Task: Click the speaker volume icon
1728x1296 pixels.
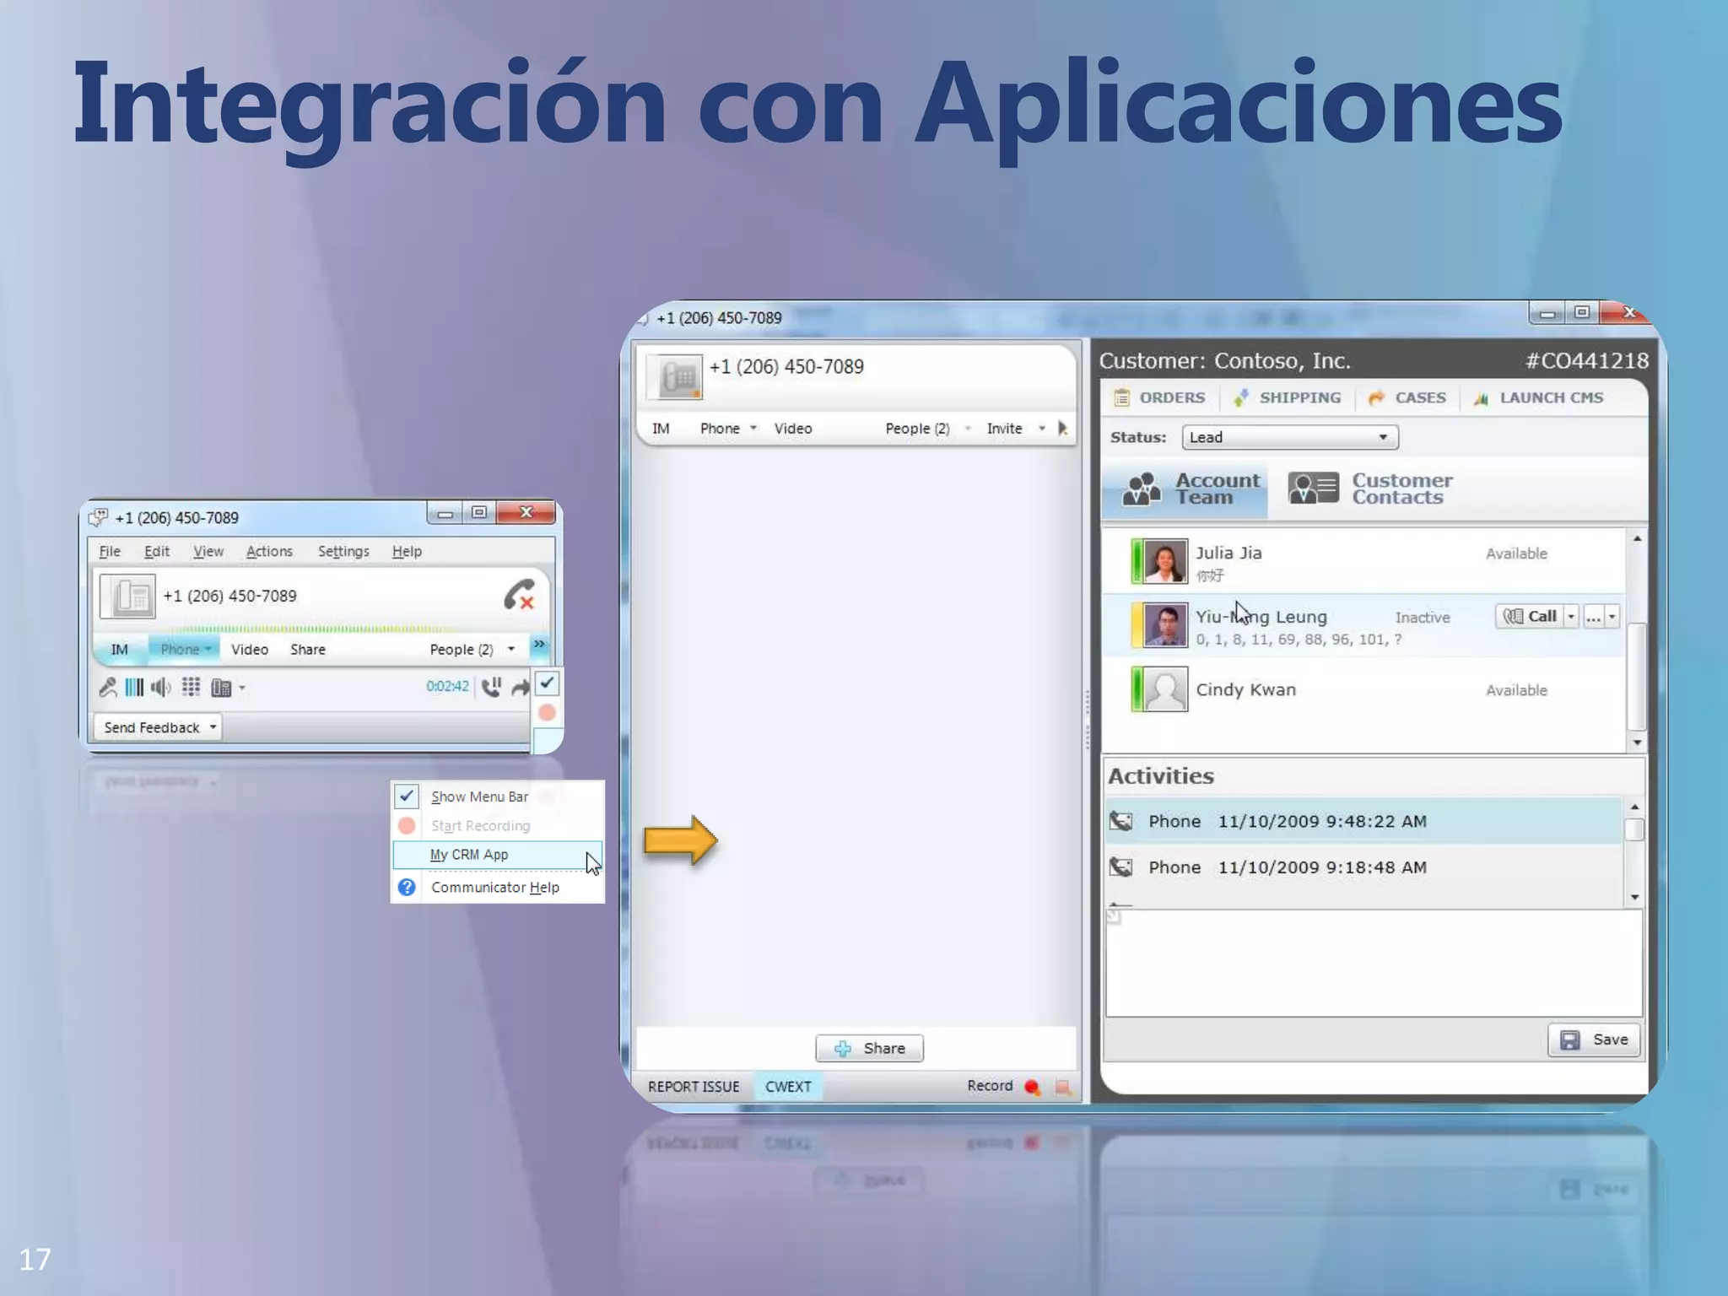Action: click(161, 688)
